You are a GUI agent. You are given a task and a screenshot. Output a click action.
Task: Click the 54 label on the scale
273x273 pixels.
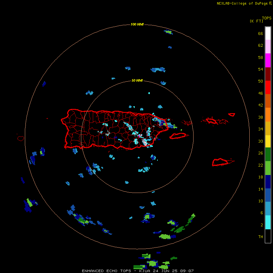point(261,69)
